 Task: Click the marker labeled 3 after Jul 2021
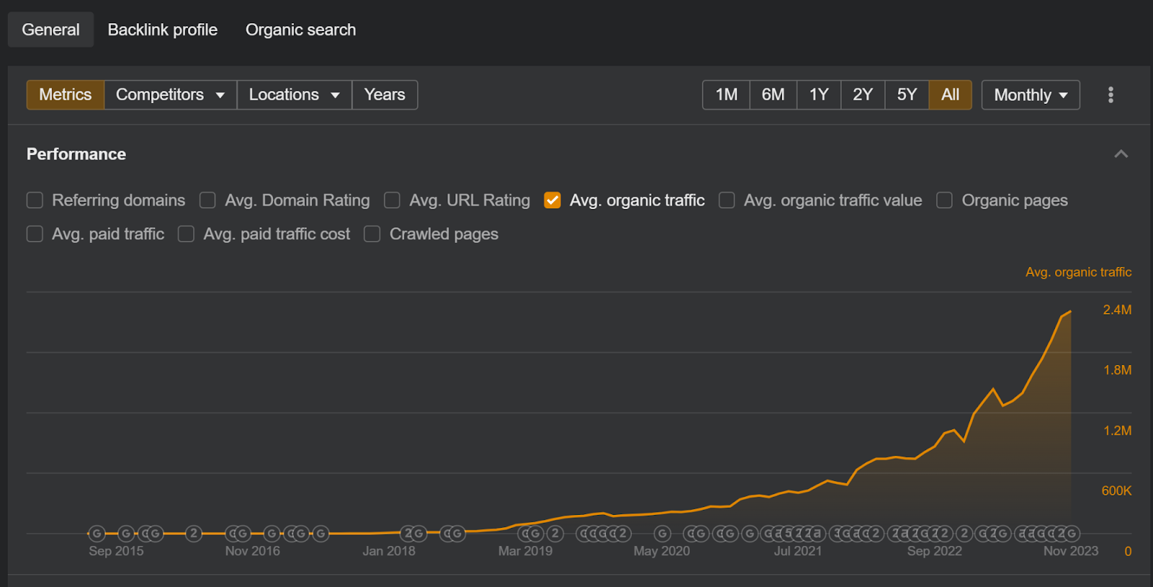coord(837,534)
